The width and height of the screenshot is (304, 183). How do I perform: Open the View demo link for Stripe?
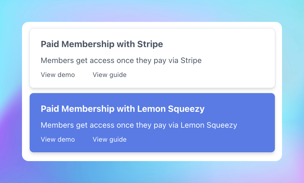58,75
